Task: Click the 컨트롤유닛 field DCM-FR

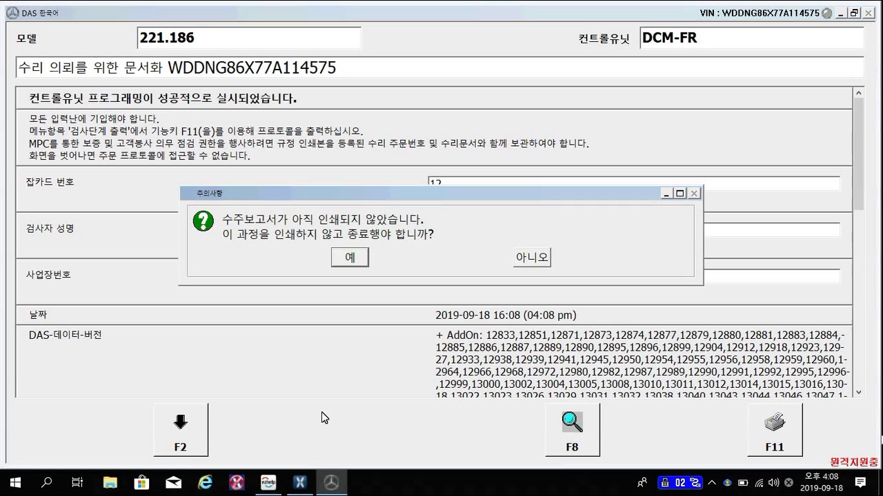Action: point(752,38)
